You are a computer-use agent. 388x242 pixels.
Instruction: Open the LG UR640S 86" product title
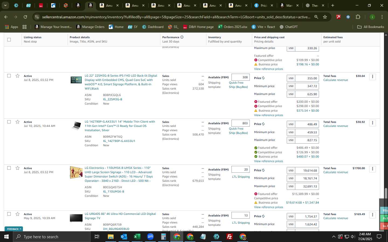click(x=120, y=216)
